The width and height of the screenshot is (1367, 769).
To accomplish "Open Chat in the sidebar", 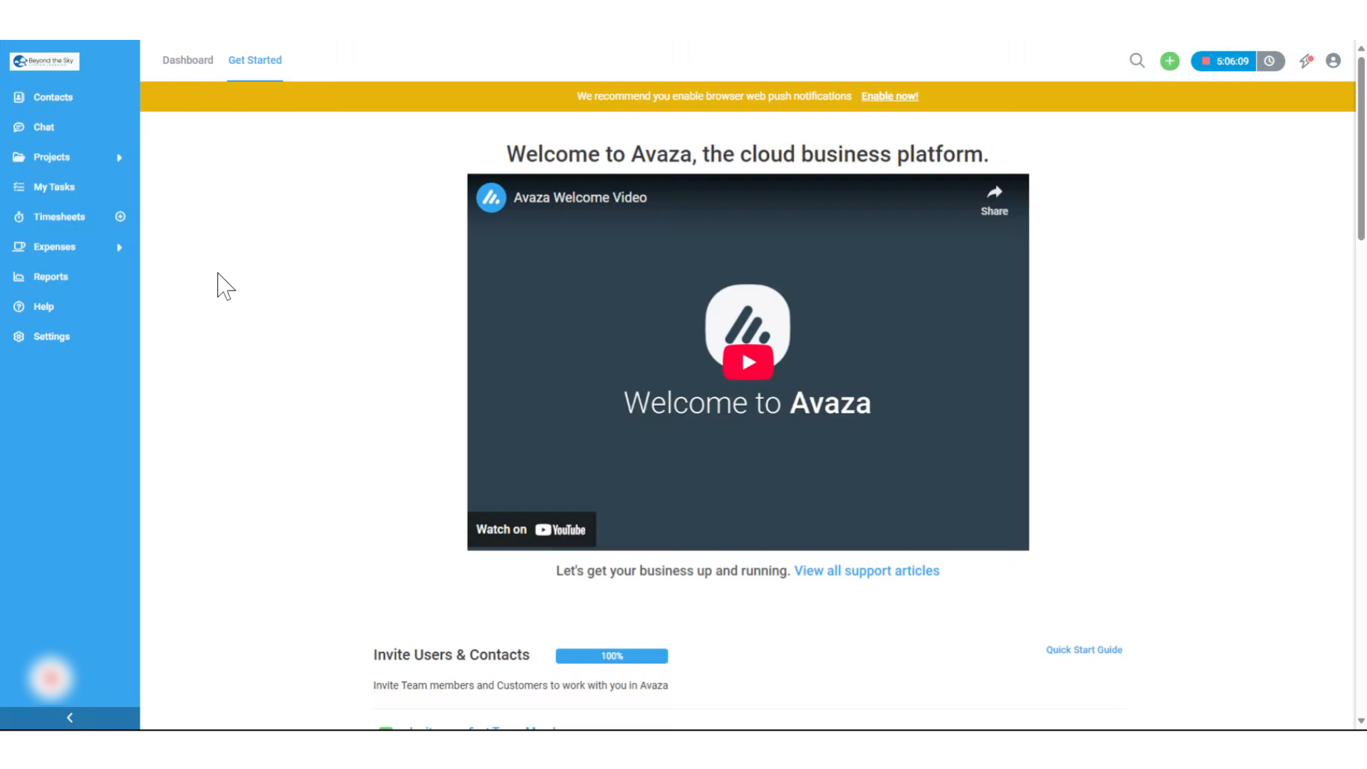I will [x=43, y=127].
